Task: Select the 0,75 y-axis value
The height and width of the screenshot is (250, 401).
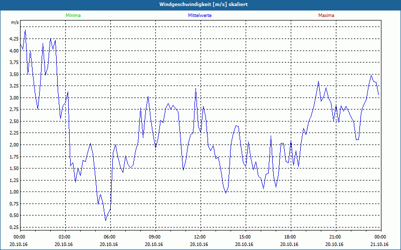Action: point(15,203)
